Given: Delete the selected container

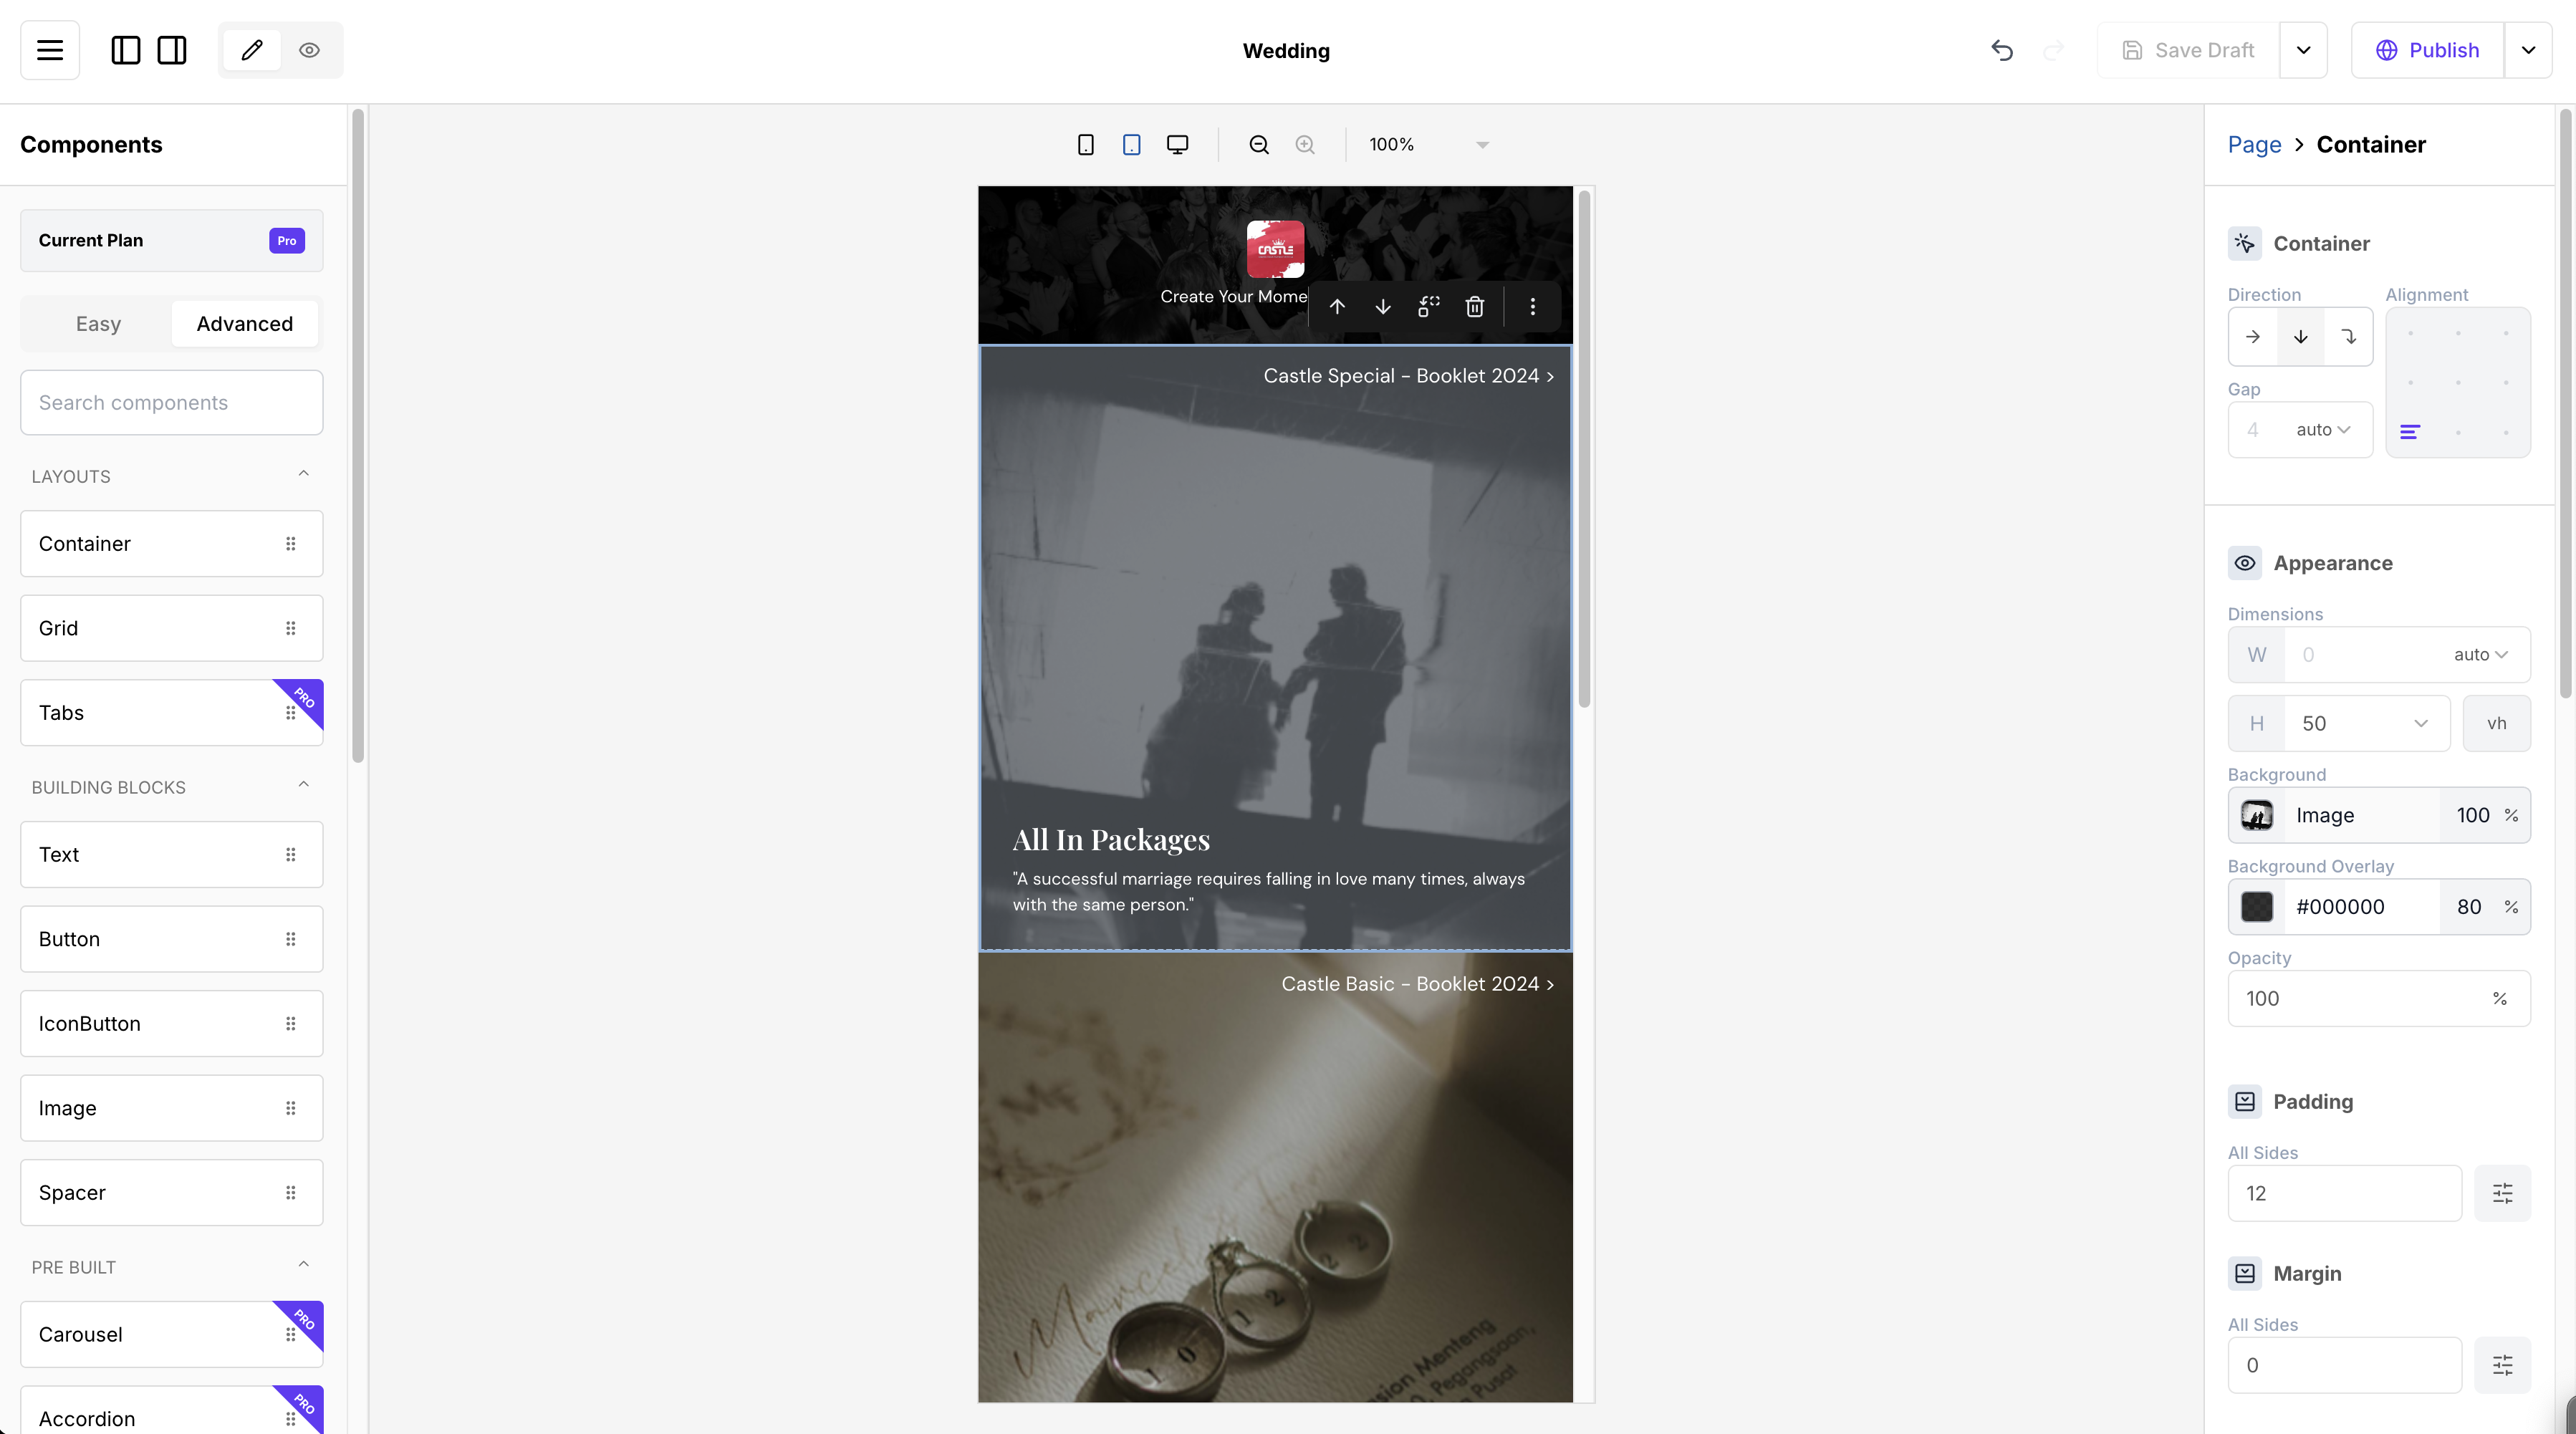Looking at the screenshot, I should (1475, 307).
